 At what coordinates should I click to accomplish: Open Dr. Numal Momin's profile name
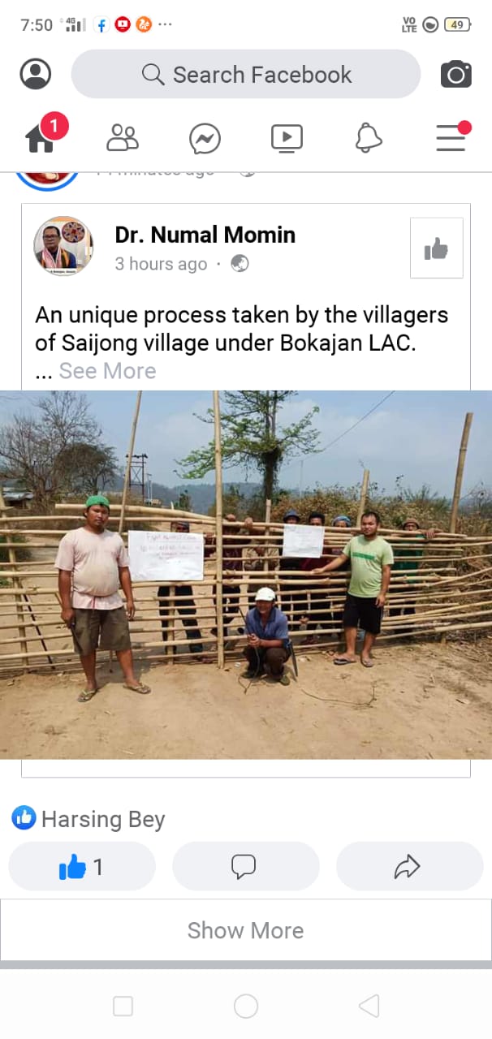point(205,235)
